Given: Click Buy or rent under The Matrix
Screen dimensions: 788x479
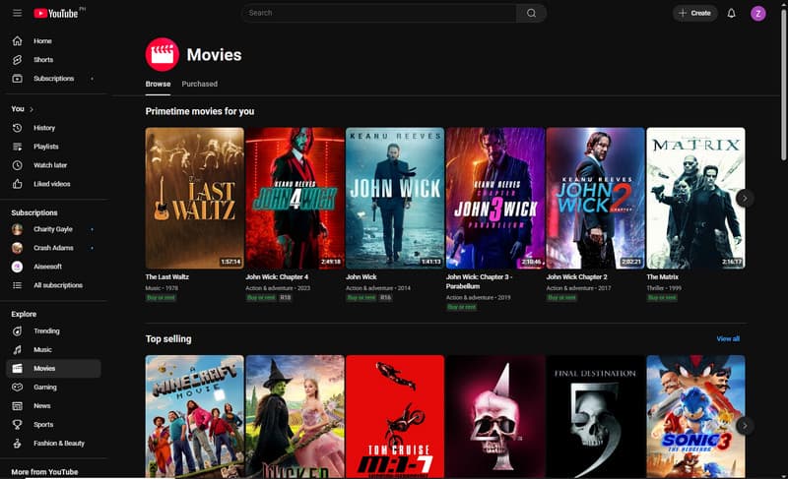Looking at the screenshot, I should tap(662, 298).
